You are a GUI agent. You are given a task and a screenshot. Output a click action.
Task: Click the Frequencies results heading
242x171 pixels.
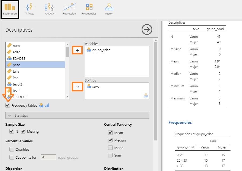[x=180, y=122]
